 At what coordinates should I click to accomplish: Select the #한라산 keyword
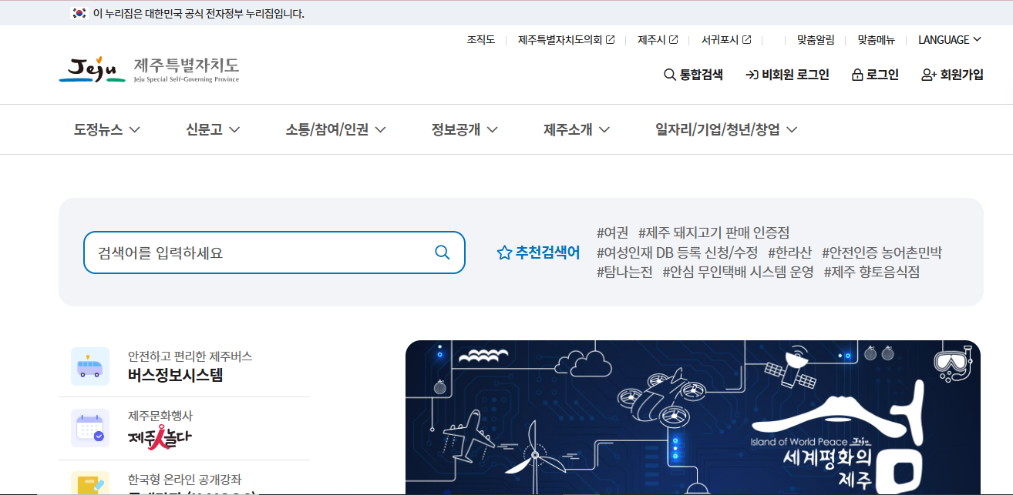[x=789, y=253]
